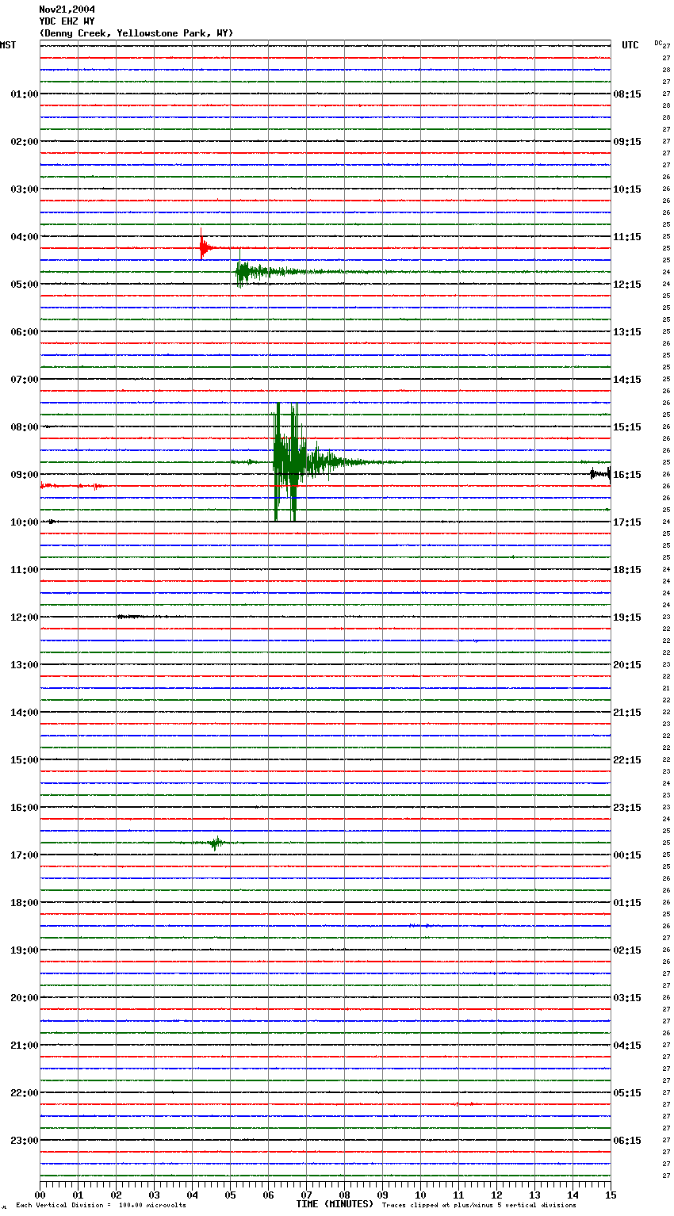This screenshot has width=674, height=1216.
Task: Click the bottom axis minute tick "06"
Action: coord(268,1195)
